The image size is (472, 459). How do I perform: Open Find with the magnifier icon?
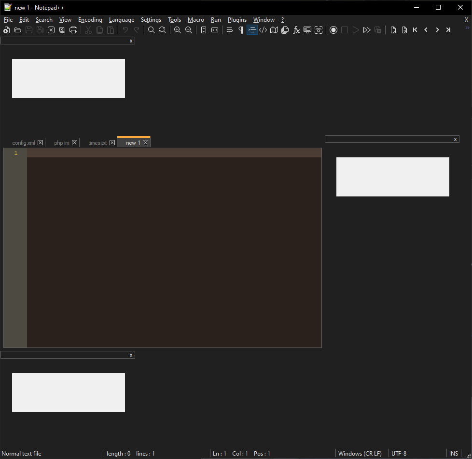(152, 30)
